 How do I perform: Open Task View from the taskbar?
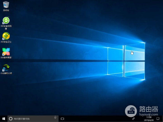62,119
